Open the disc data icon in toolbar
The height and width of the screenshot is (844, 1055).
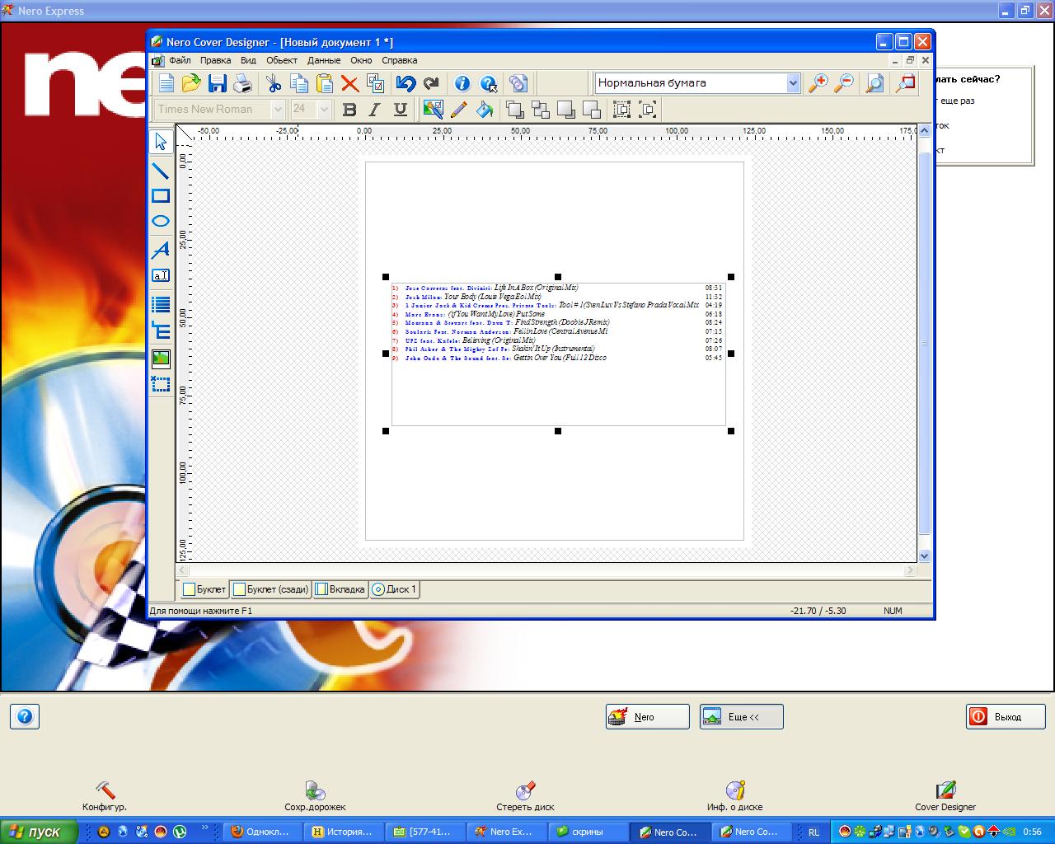coord(518,83)
